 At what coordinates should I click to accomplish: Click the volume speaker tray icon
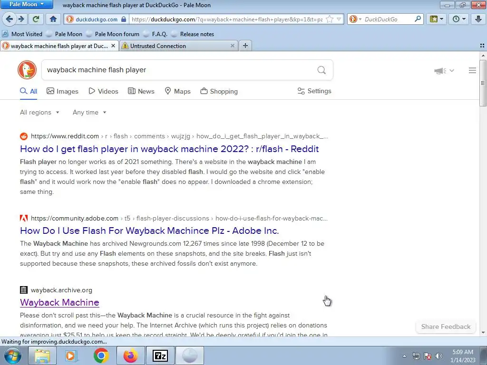coord(438,356)
